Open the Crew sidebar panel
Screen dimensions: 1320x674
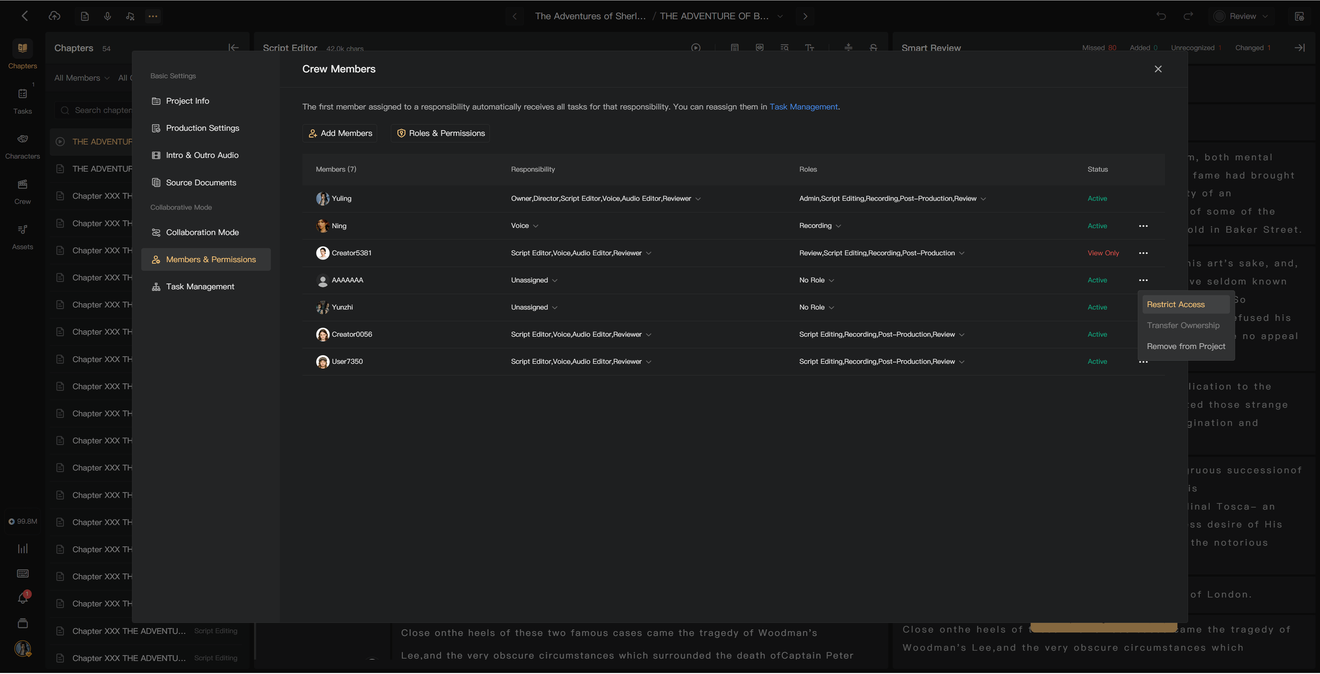(23, 191)
